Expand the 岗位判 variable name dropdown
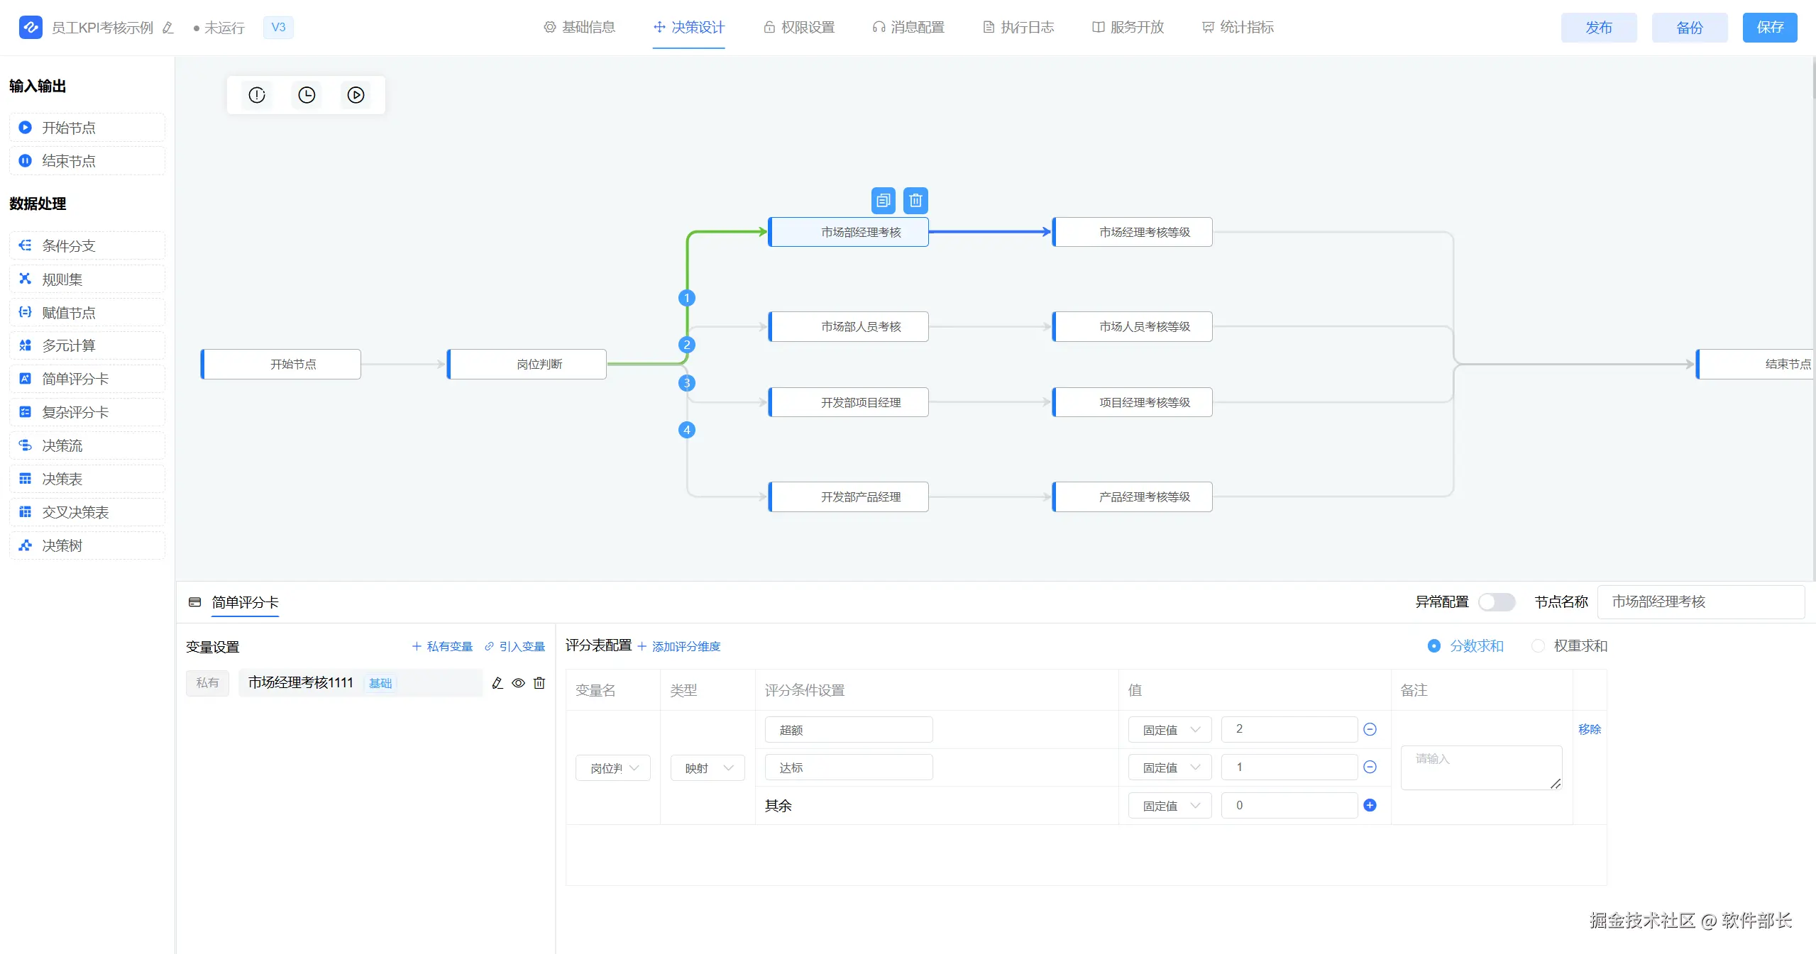1816x954 pixels. point(613,768)
